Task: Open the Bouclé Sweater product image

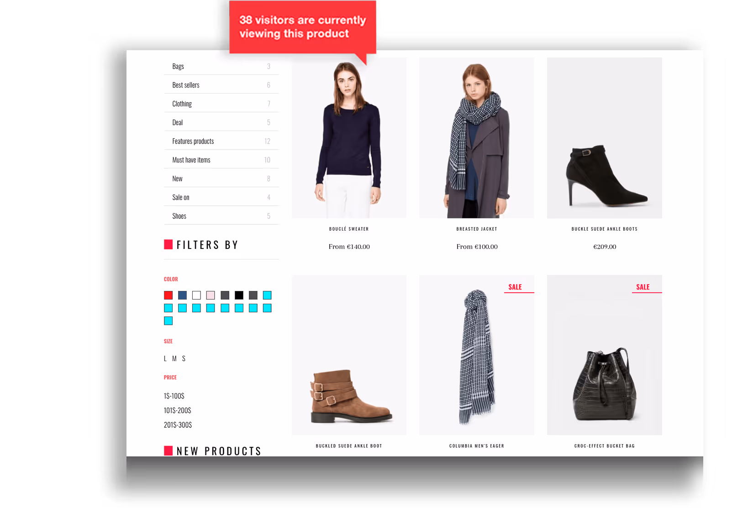Action: tap(349, 138)
